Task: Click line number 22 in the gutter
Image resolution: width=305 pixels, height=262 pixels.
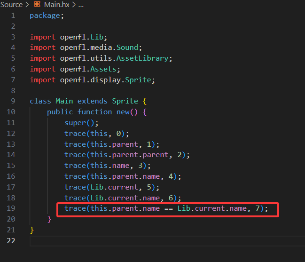Action: click(11, 241)
